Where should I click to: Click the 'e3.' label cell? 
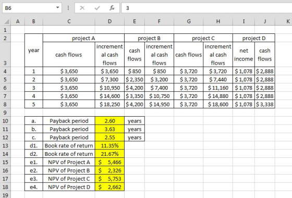[x=34, y=179]
